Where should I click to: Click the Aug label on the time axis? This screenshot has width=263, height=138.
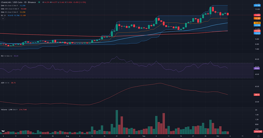(67, 136)
